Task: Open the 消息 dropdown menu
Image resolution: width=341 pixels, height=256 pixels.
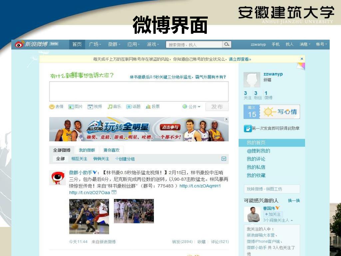Action: [305, 44]
